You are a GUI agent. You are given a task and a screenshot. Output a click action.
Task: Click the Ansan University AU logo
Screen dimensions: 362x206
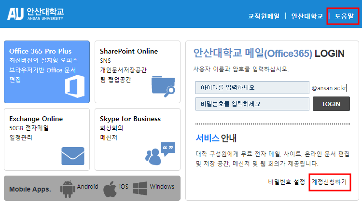[36, 14]
